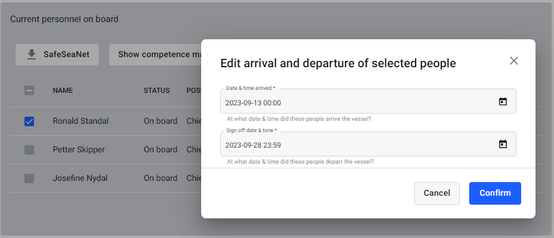Click the Sign off date & time field
The width and height of the screenshot is (554, 238).
coord(368,144)
